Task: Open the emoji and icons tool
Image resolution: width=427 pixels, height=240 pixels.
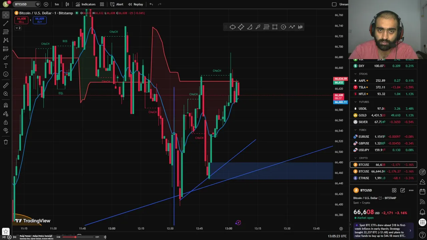Action: [6, 74]
